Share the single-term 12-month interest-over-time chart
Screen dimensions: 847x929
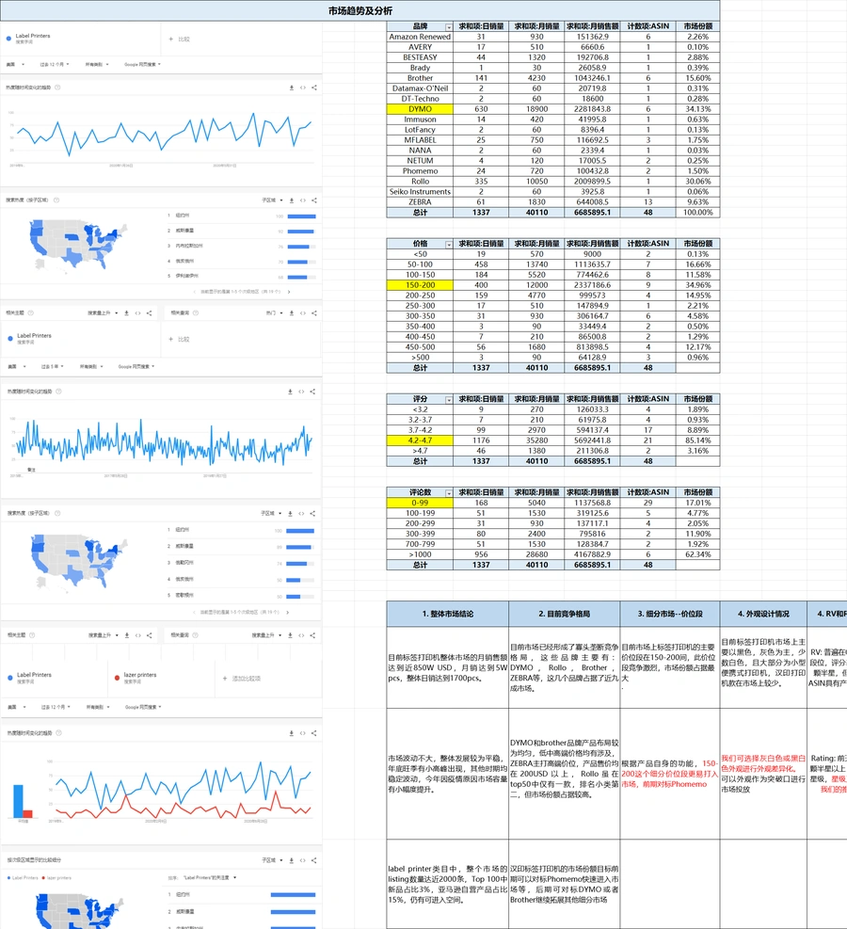click(x=314, y=88)
